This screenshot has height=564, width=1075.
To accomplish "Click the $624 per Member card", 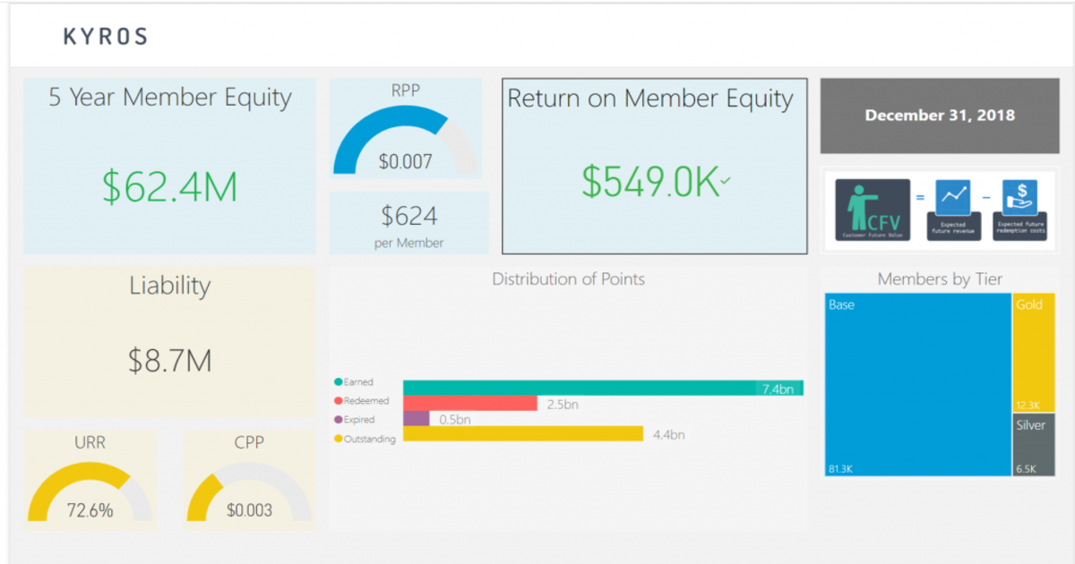I will click(408, 222).
